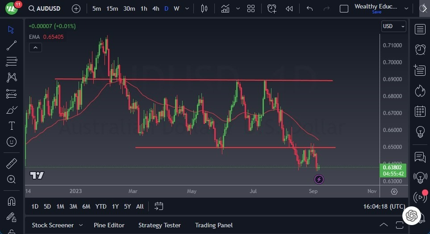Open the Strategy Tester tab

tap(159, 225)
